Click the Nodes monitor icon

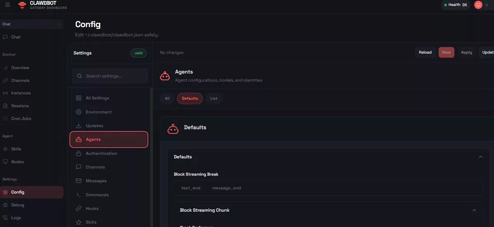click(5, 162)
